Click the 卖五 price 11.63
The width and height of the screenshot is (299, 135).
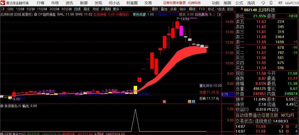coord(261,22)
